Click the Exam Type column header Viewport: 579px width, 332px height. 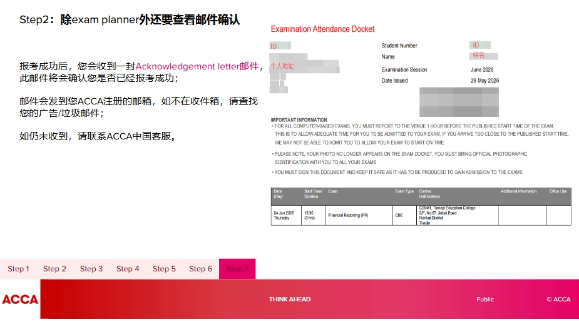[404, 191]
